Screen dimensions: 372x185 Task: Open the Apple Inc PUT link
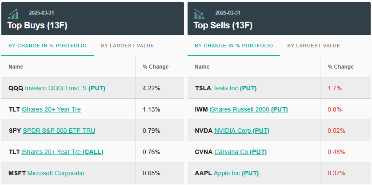236,173
